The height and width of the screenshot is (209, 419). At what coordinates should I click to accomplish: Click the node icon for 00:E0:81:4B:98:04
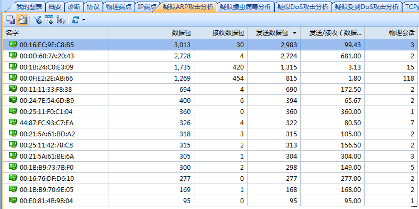pyautogui.click(x=13, y=200)
